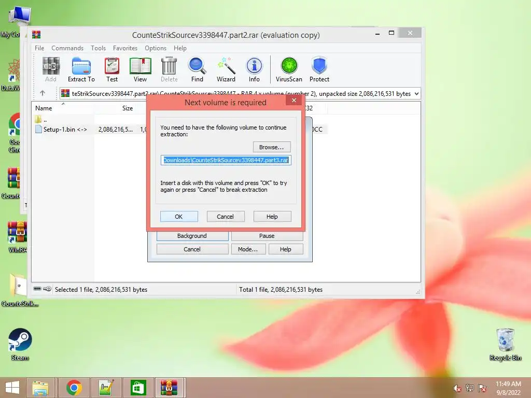This screenshot has height=398, width=531.
Task: Open the Action Center flag icon
Action: click(482, 388)
